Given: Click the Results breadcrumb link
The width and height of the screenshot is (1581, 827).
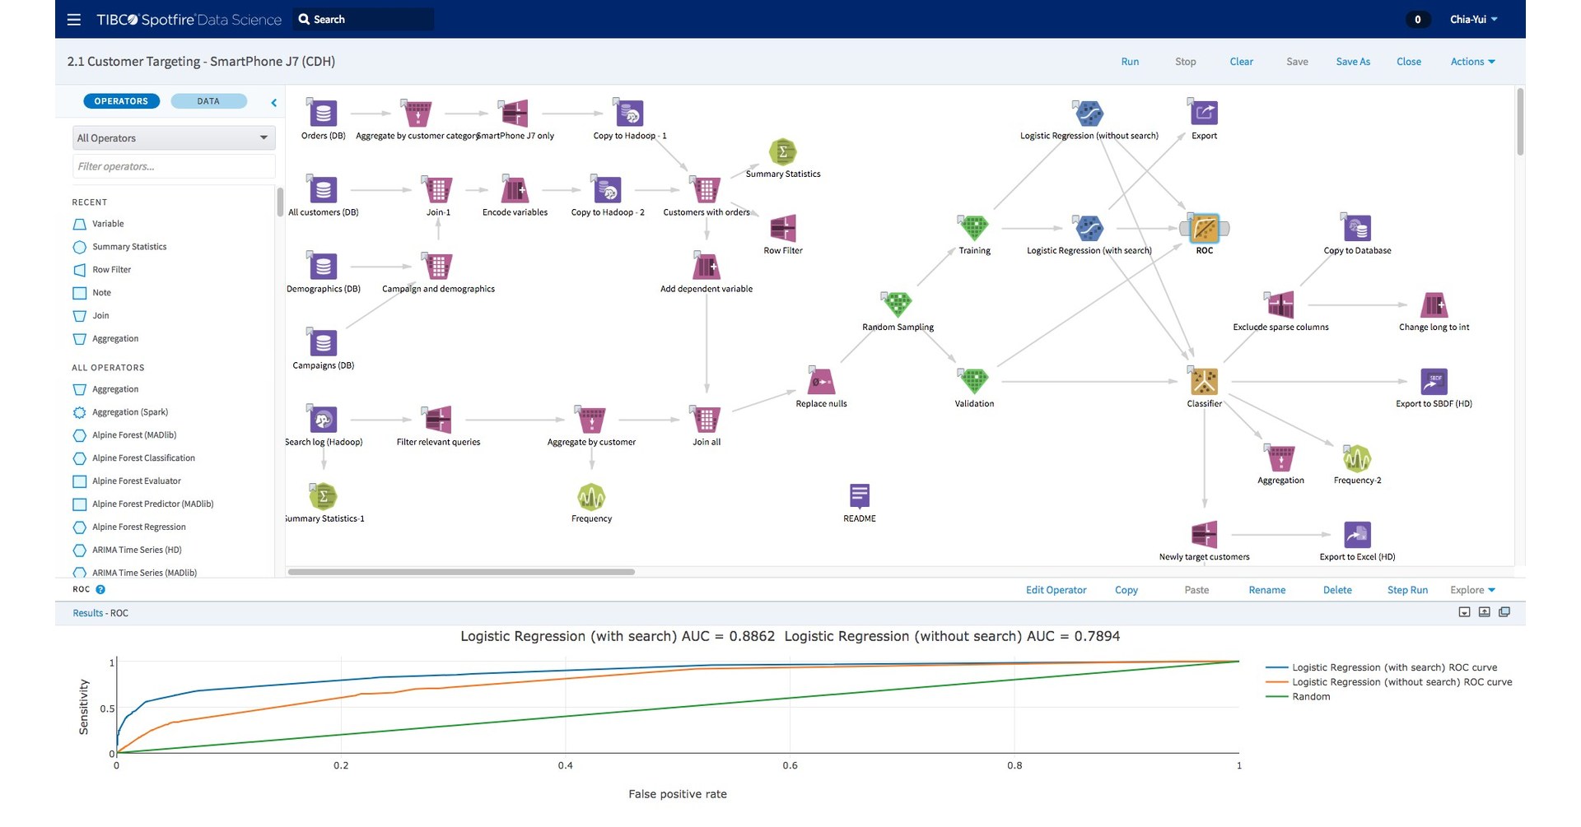Looking at the screenshot, I should pyautogui.click(x=88, y=613).
